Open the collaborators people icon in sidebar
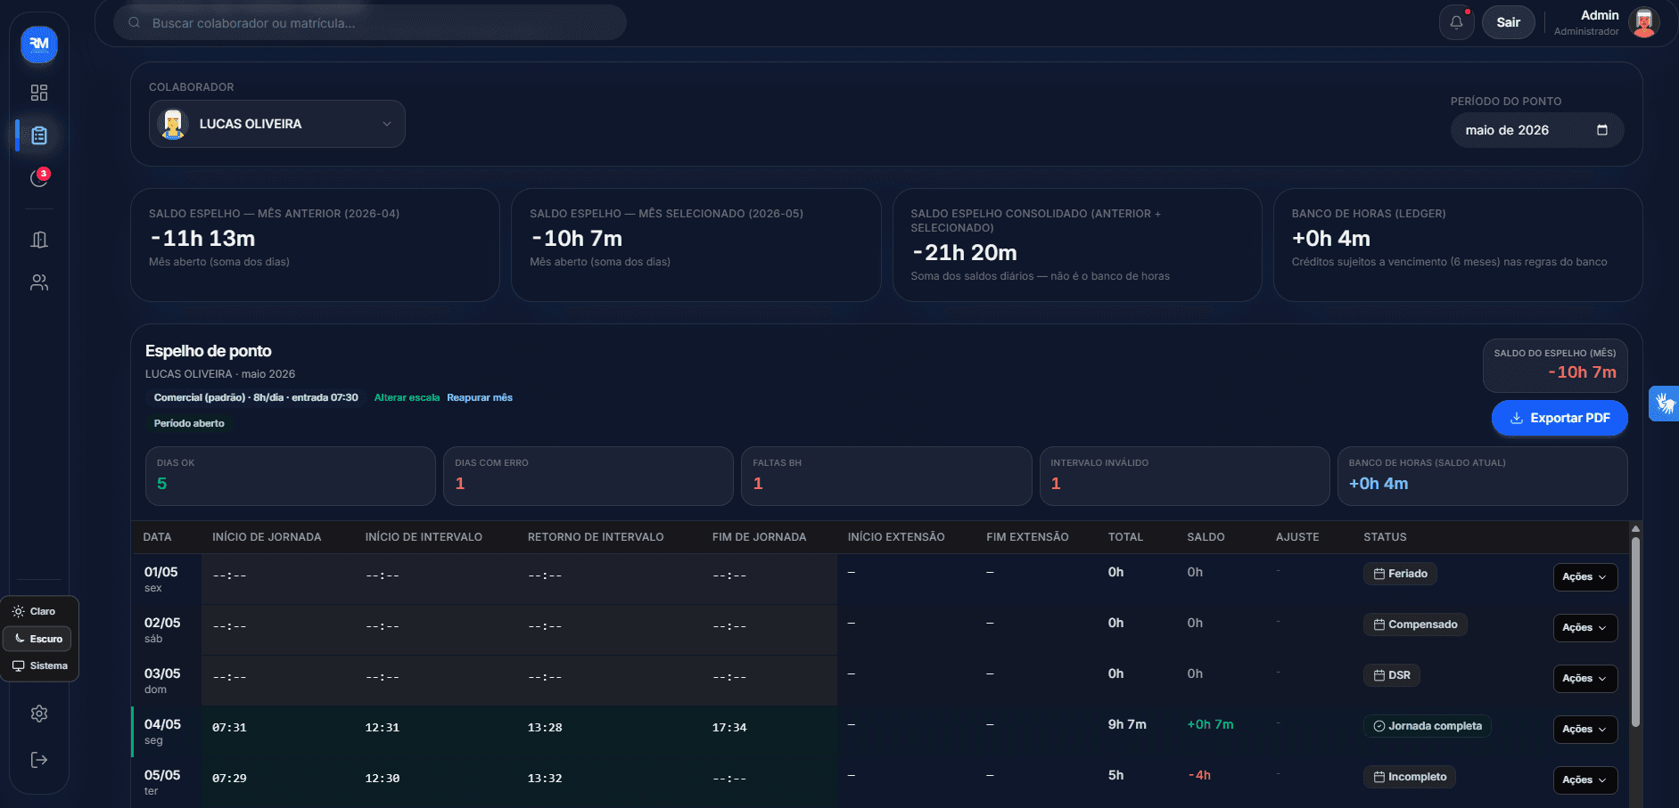The image size is (1679, 808). (39, 282)
